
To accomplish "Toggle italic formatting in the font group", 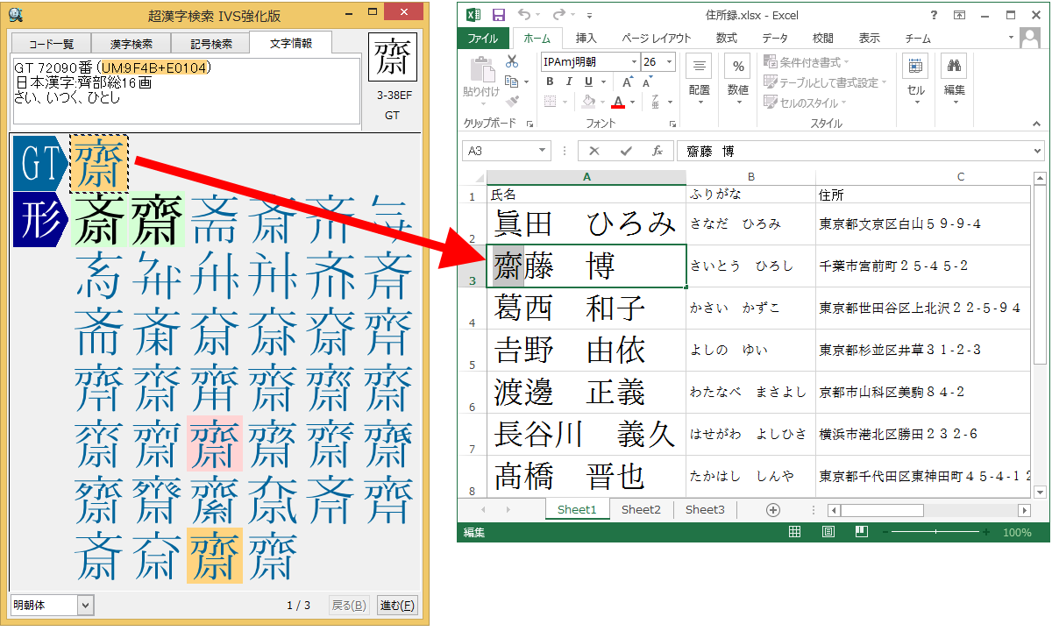I will (x=569, y=82).
